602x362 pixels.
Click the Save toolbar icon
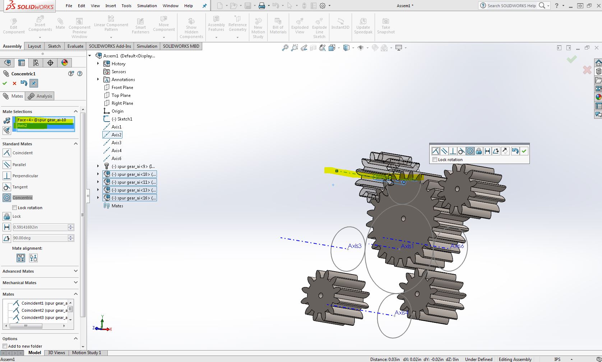click(x=248, y=6)
